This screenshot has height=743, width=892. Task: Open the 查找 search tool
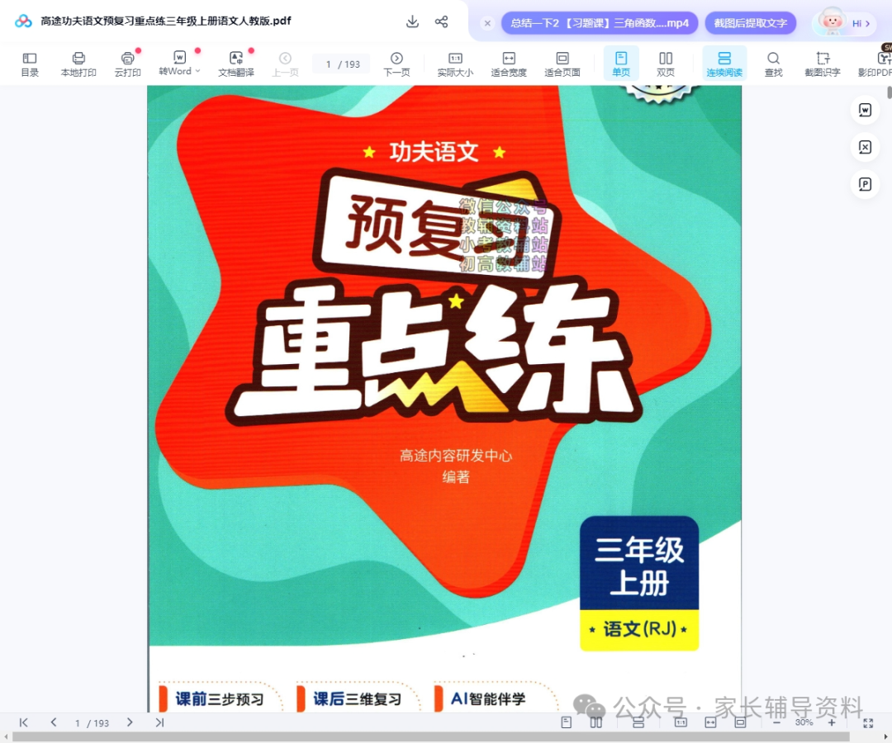pos(773,64)
